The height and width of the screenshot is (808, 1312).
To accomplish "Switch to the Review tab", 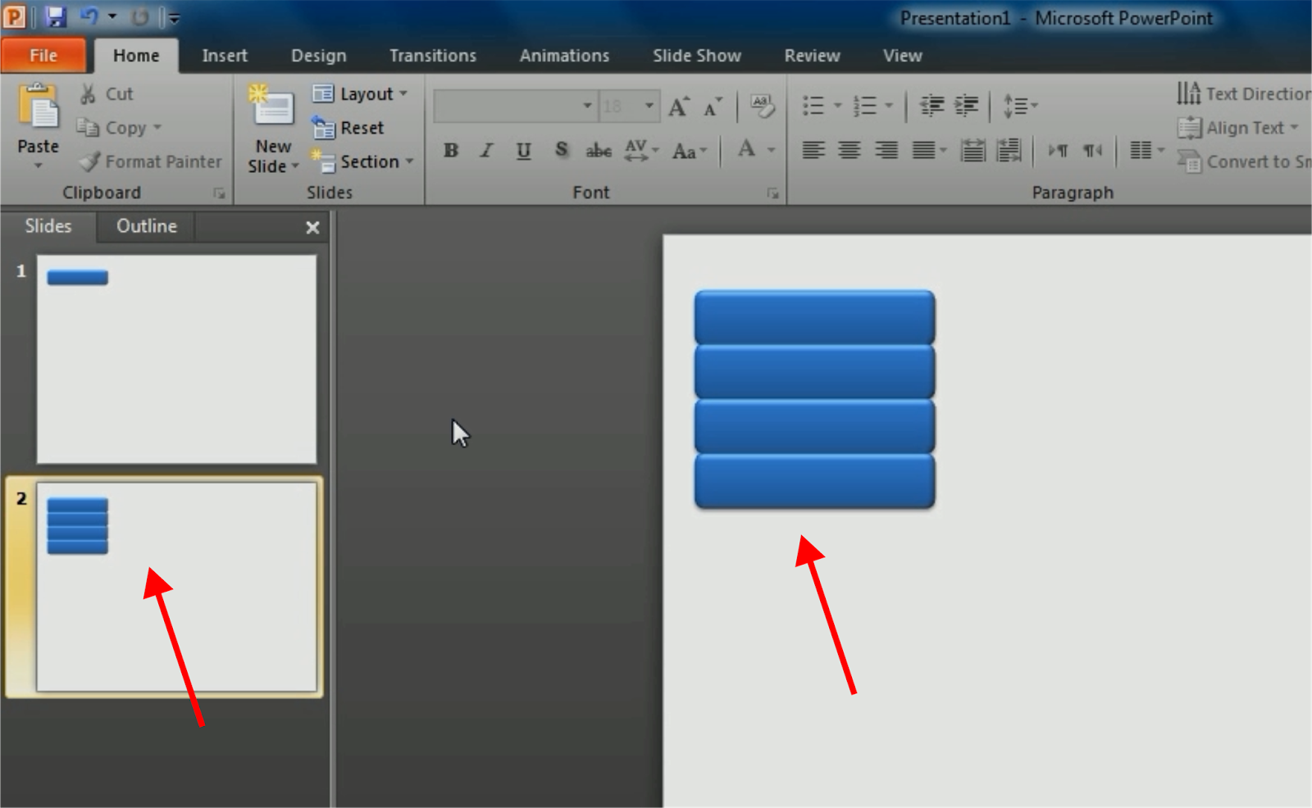I will 813,56.
